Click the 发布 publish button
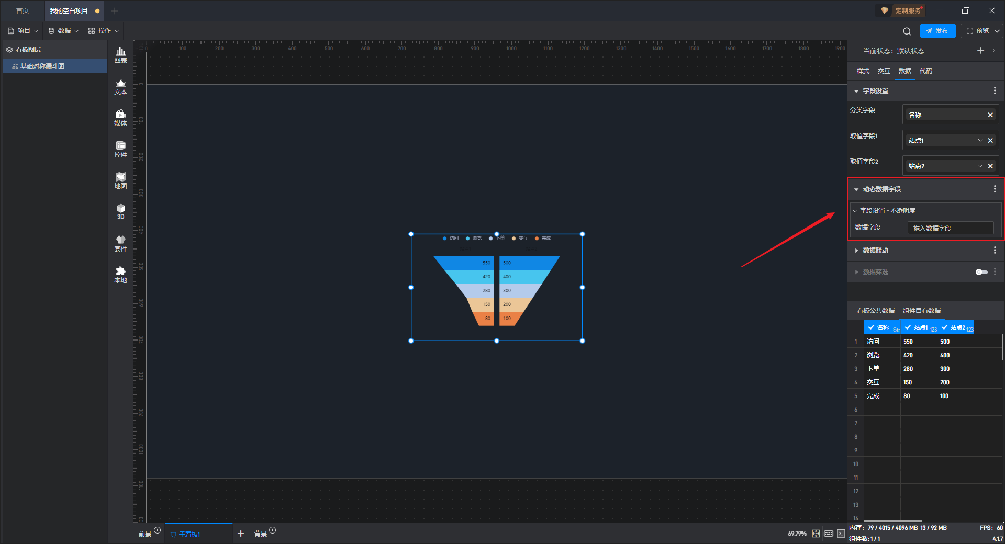Viewport: 1005px width, 544px height. pos(937,31)
